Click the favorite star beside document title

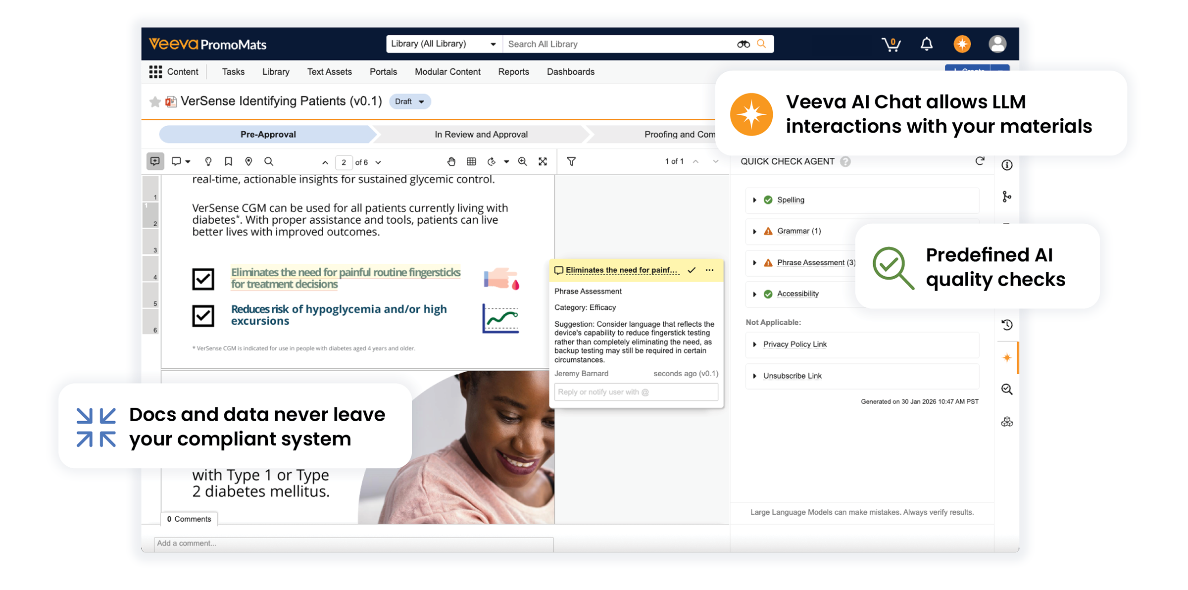click(155, 101)
